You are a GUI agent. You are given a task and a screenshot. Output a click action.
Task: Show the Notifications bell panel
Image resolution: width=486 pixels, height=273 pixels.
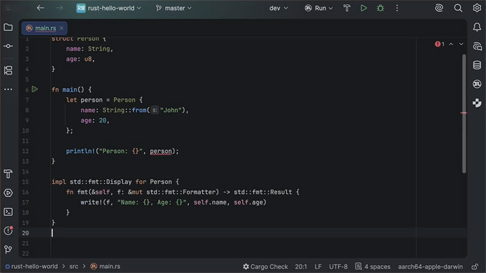pos(477,27)
